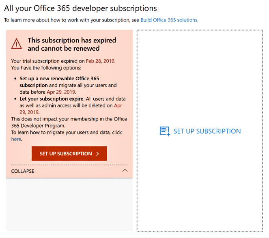The width and height of the screenshot is (269, 238).
Task: Click the 'All your Office 365 developer subscriptions' title
Action: click(x=80, y=8)
